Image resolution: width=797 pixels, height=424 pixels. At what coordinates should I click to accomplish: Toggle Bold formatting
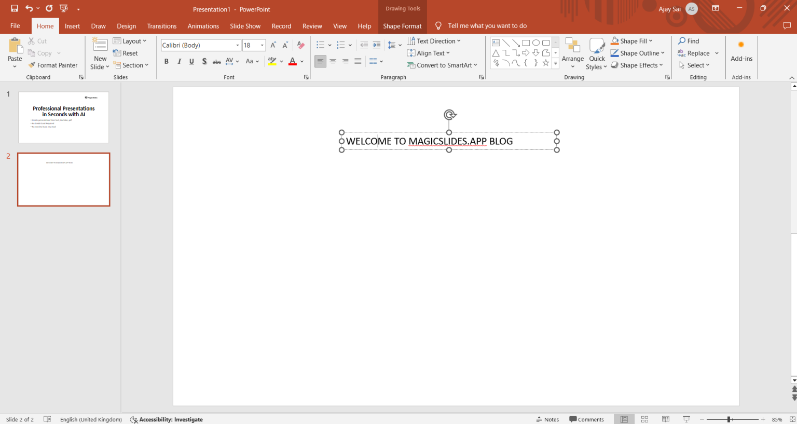[167, 61]
